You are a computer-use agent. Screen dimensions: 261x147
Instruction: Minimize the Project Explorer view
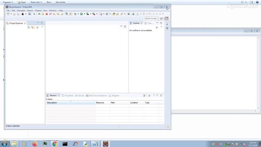click(38, 23)
